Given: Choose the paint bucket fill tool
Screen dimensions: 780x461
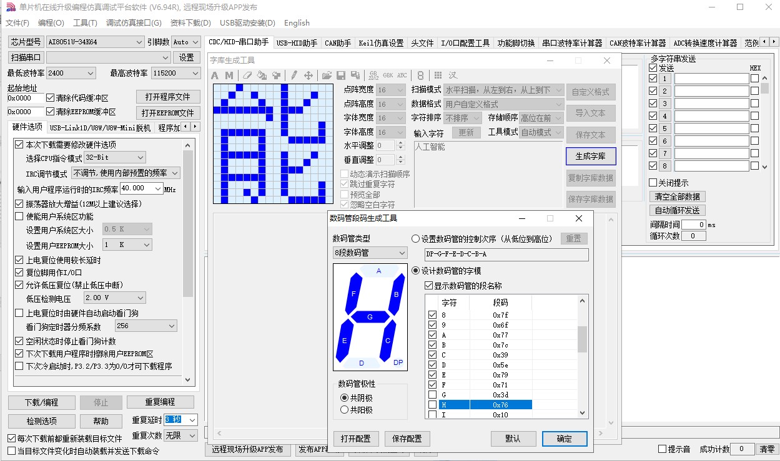Looking at the screenshot, I should coord(262,75).
